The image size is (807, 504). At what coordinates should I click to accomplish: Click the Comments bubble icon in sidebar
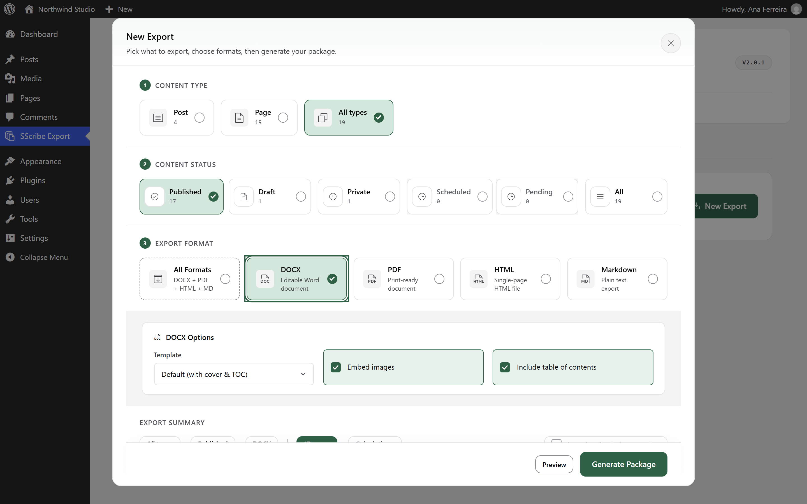point(10,117)
